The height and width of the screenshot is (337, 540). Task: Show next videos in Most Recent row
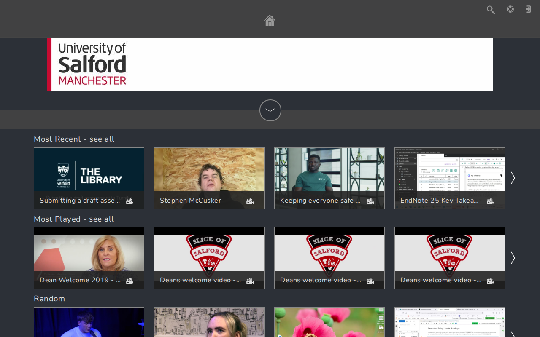click(513, 178)
